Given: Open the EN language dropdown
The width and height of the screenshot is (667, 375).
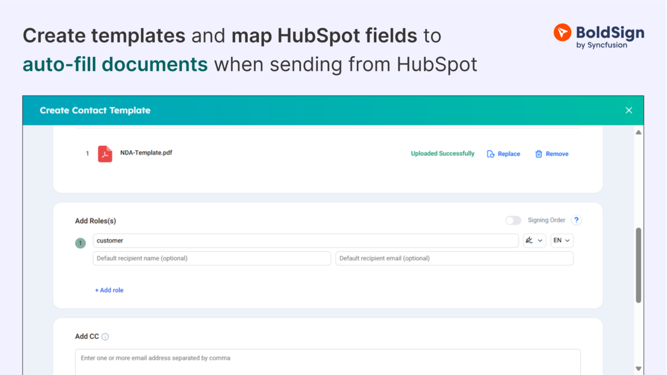Looking at the screenshot, I should 562,240.
